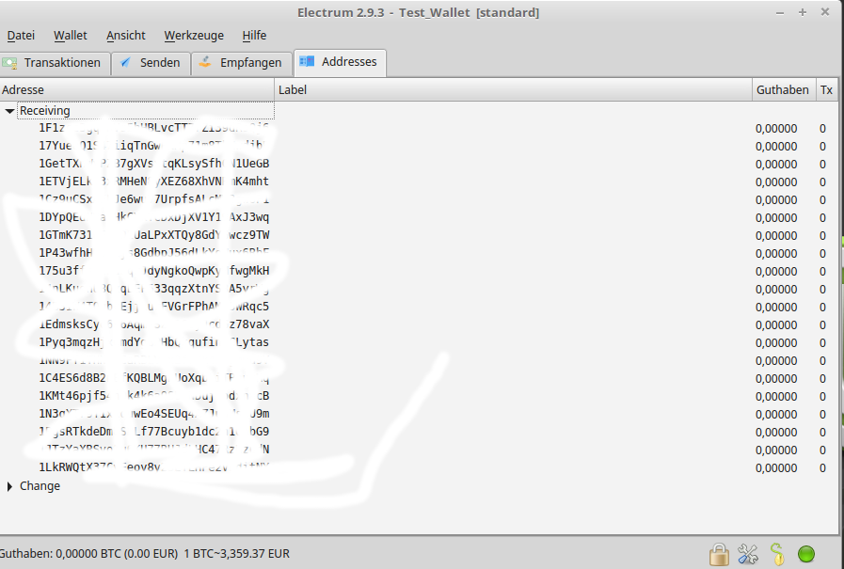This screenshot has width=844, height=569.
Task: Minimize the Electrum window
Action: [x=779, y=12]
